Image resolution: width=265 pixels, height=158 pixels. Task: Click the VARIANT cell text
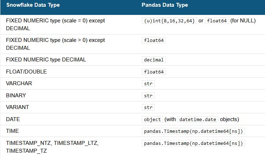pos(17,108)
